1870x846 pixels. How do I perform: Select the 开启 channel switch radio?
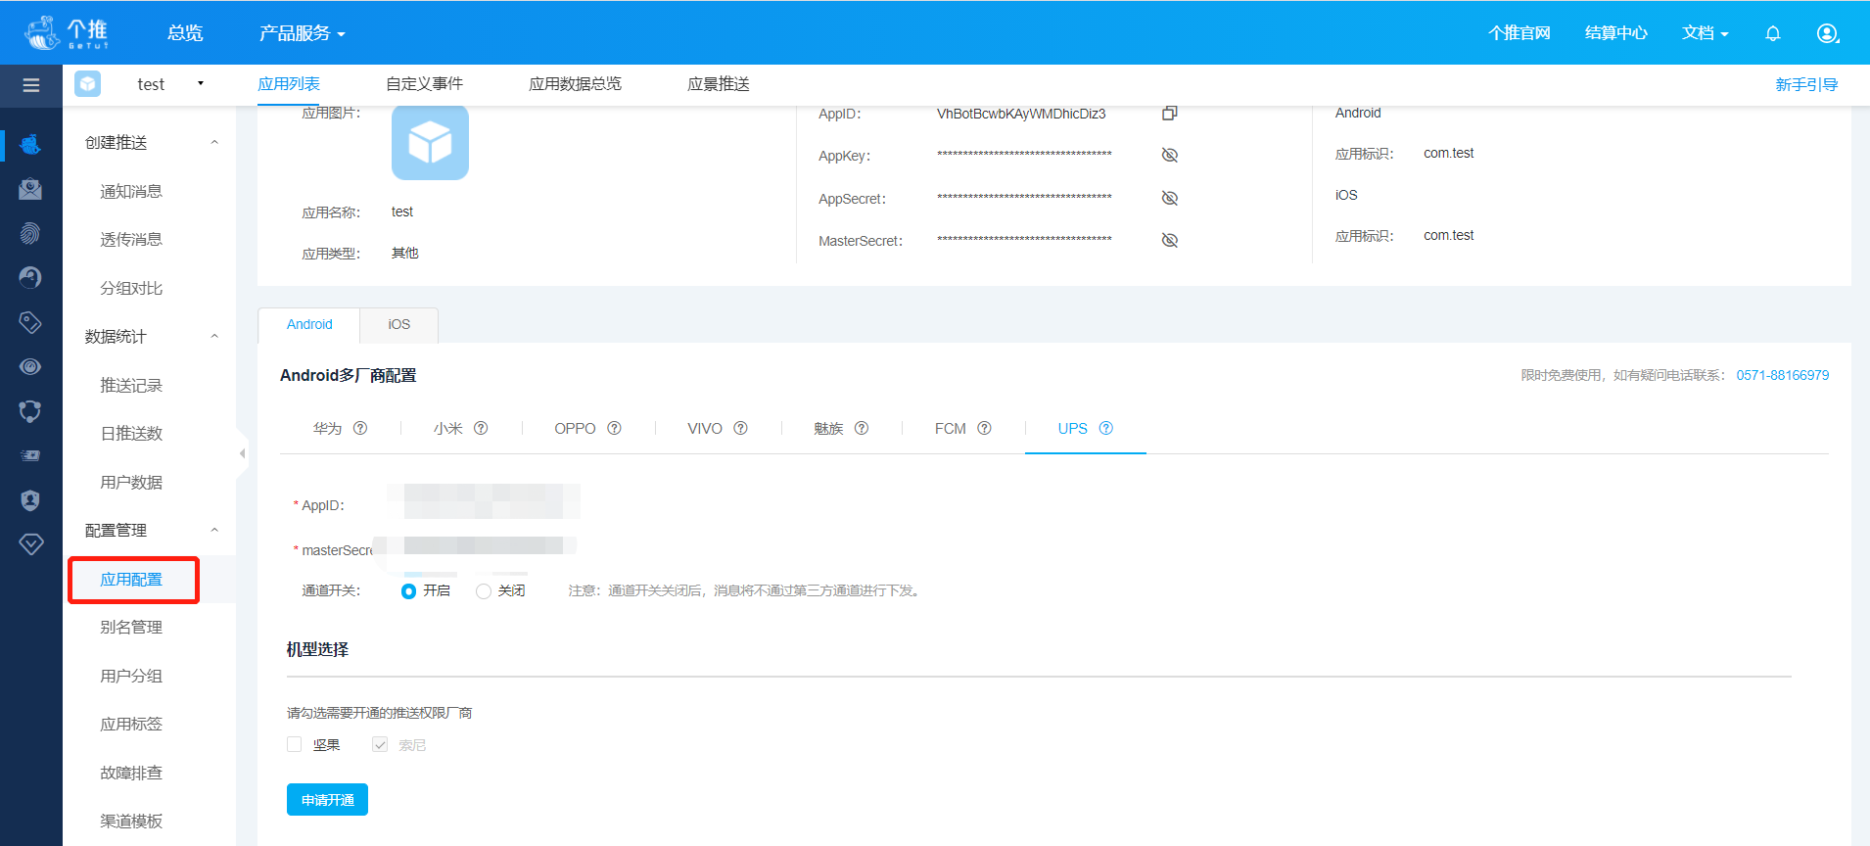408,591
